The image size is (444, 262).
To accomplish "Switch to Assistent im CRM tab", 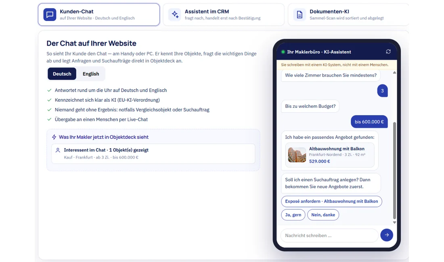I will pyautogui.click(x=224, y=15).
